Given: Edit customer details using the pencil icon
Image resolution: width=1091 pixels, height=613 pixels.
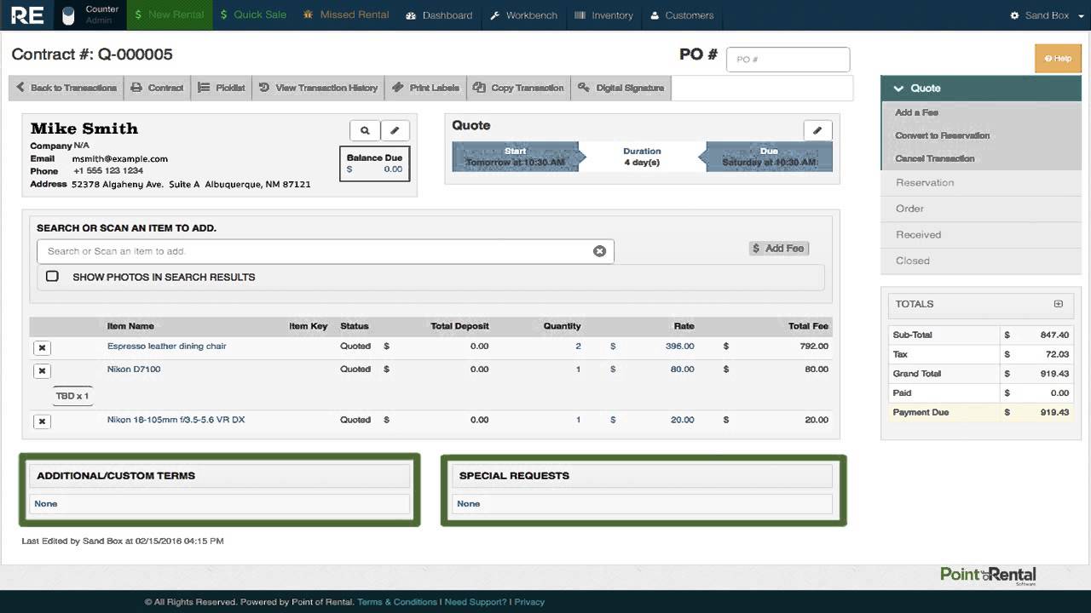Looking at the screenshot, I should (x=395, y=130).
